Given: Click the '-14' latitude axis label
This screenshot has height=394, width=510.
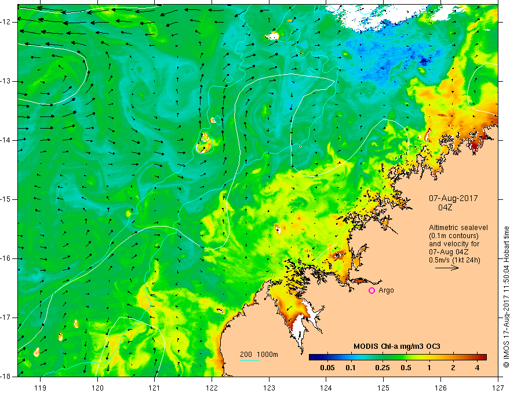Looking at the screenshot, I should click(6, 140).
